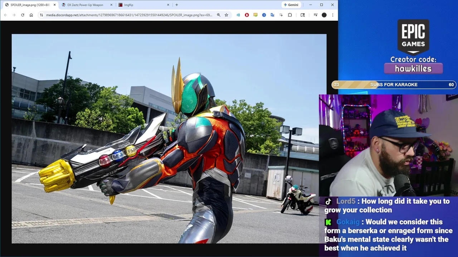Screen dimensions: 458x257
Task: Click the Gokaig chat username
Action: (x=348, y=222)
